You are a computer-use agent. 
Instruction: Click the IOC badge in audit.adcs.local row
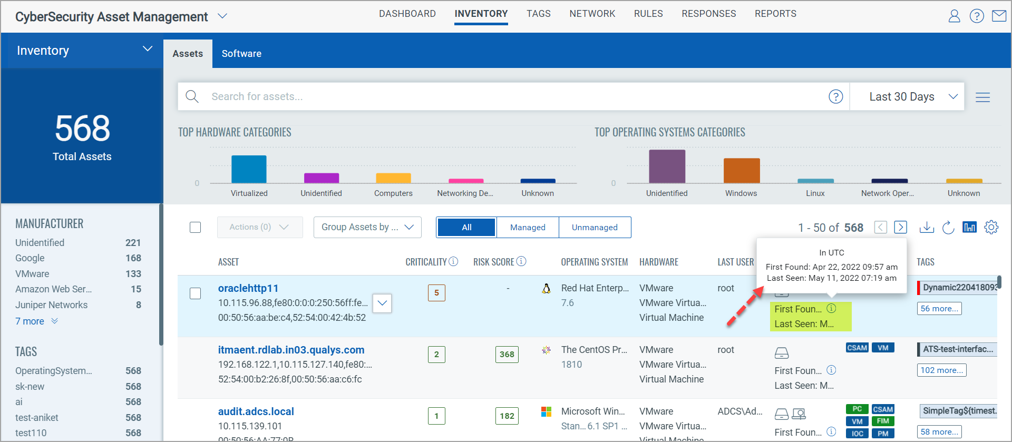(857, 434)
